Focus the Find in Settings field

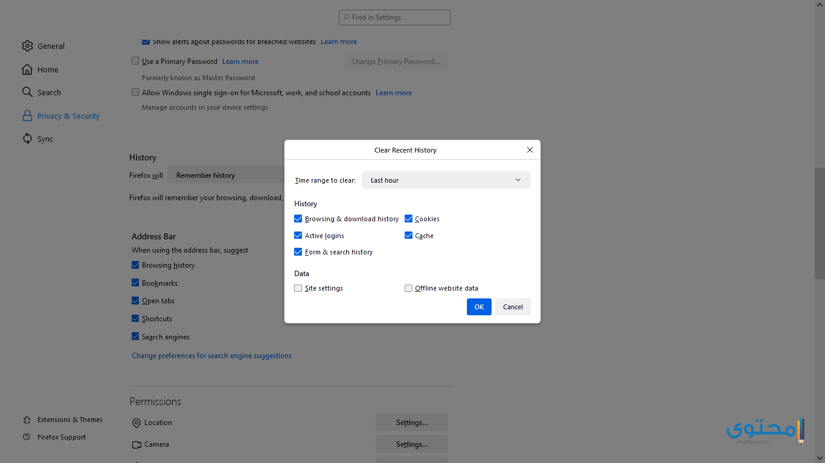[x=394, y=17]
